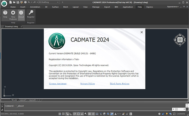Redo the last undone action
This screenshot has width=189, height=116.
click(x=34, y=2)
